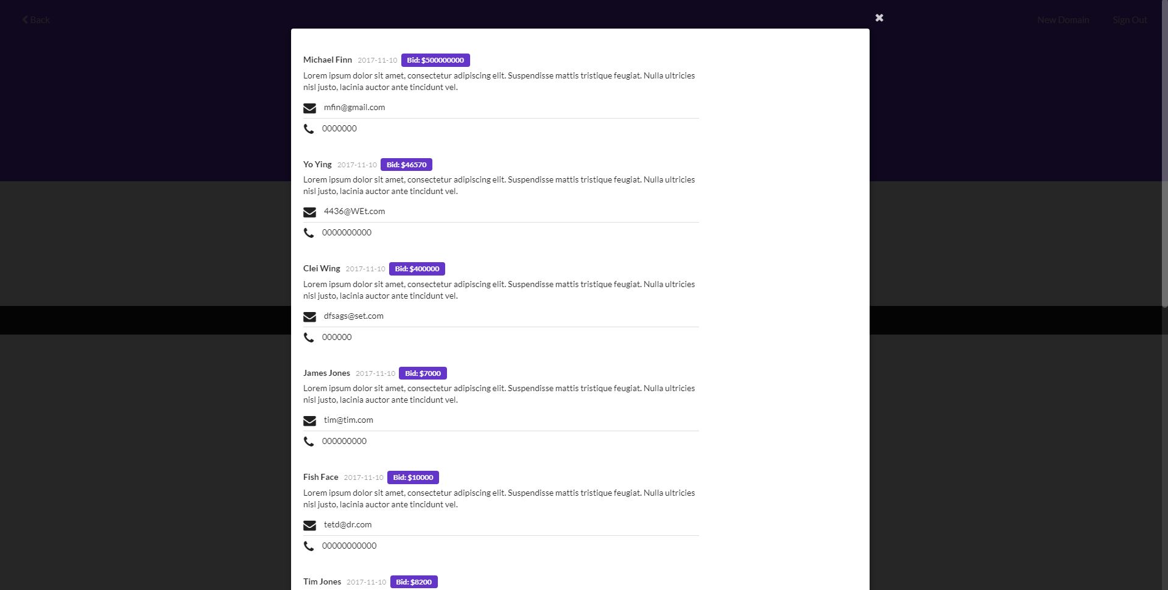This screenshot has height=590, width=1168.
Task: Click the phone icon beside 0000000000
Action: [309, 233]
